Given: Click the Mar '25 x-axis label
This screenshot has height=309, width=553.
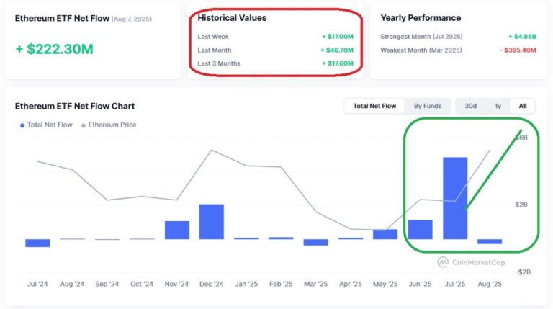Looking at the screenshot, I should pos(316,284).
